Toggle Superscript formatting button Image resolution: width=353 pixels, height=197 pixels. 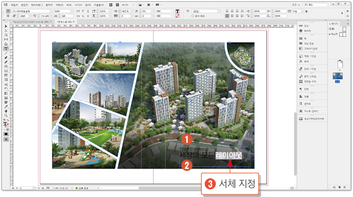(x=83, y=11)
